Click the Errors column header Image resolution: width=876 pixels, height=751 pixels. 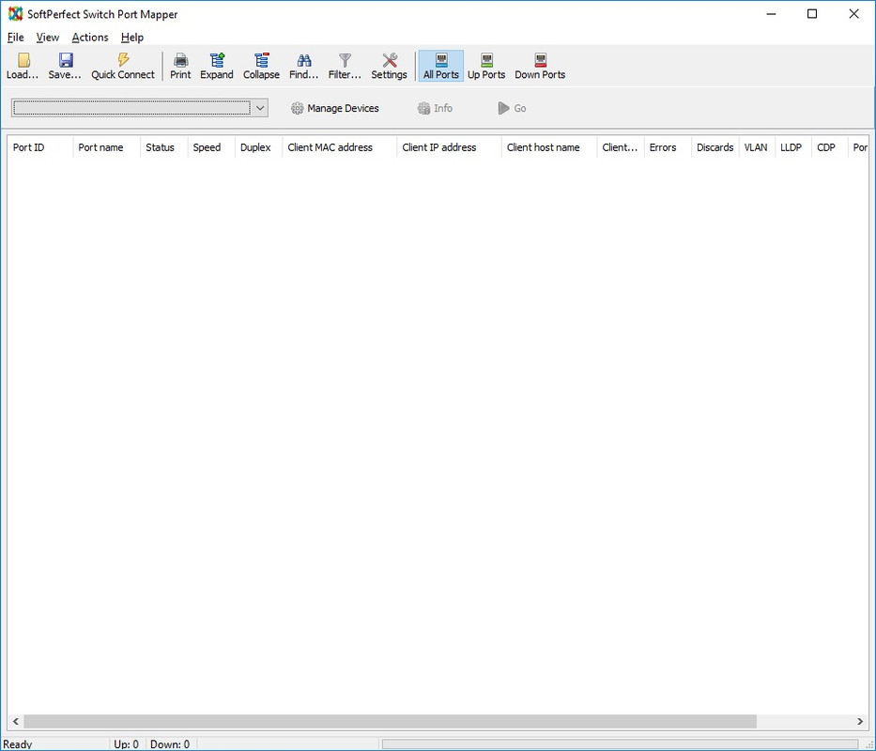pyautogui.click(x=668, y=147)
